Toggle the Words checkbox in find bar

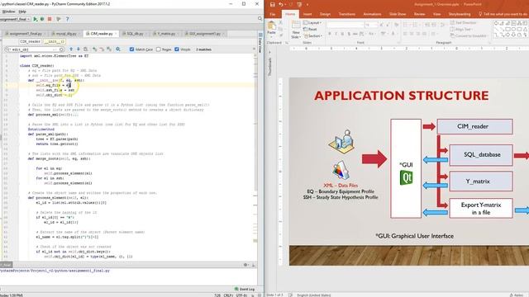(177, 49)
